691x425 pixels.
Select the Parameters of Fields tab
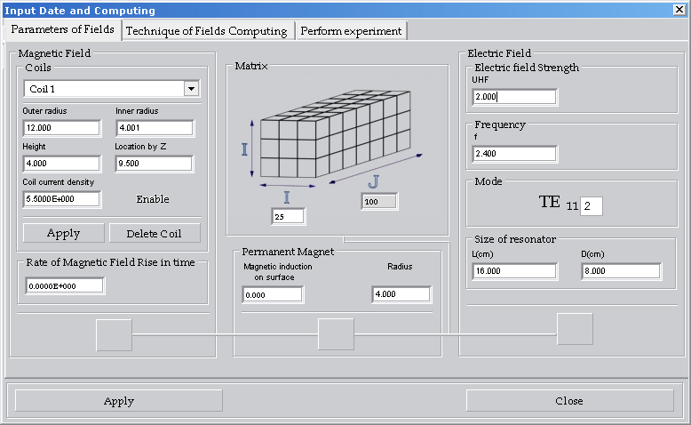point(62,29)
